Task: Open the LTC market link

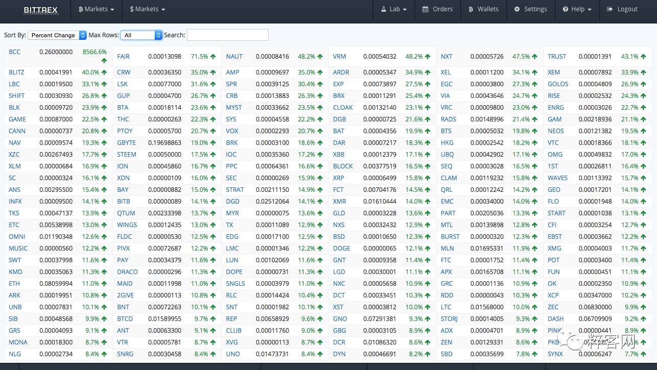Action: point(446,307)
